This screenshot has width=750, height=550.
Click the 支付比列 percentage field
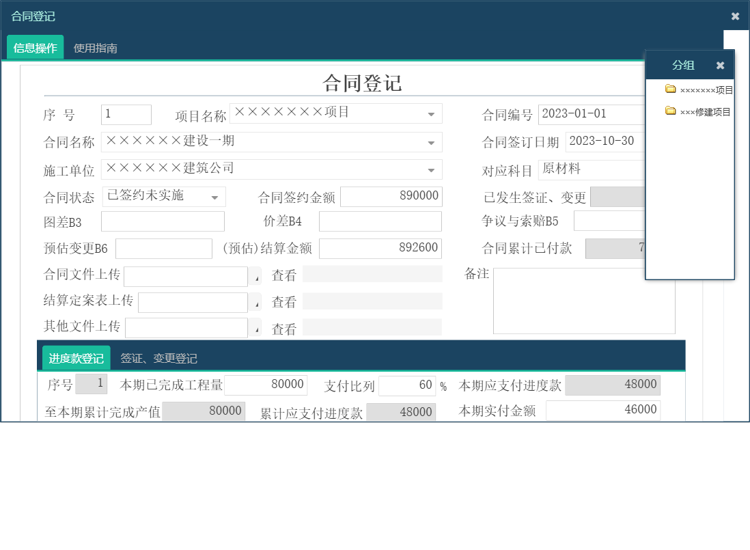coord(408,385)
